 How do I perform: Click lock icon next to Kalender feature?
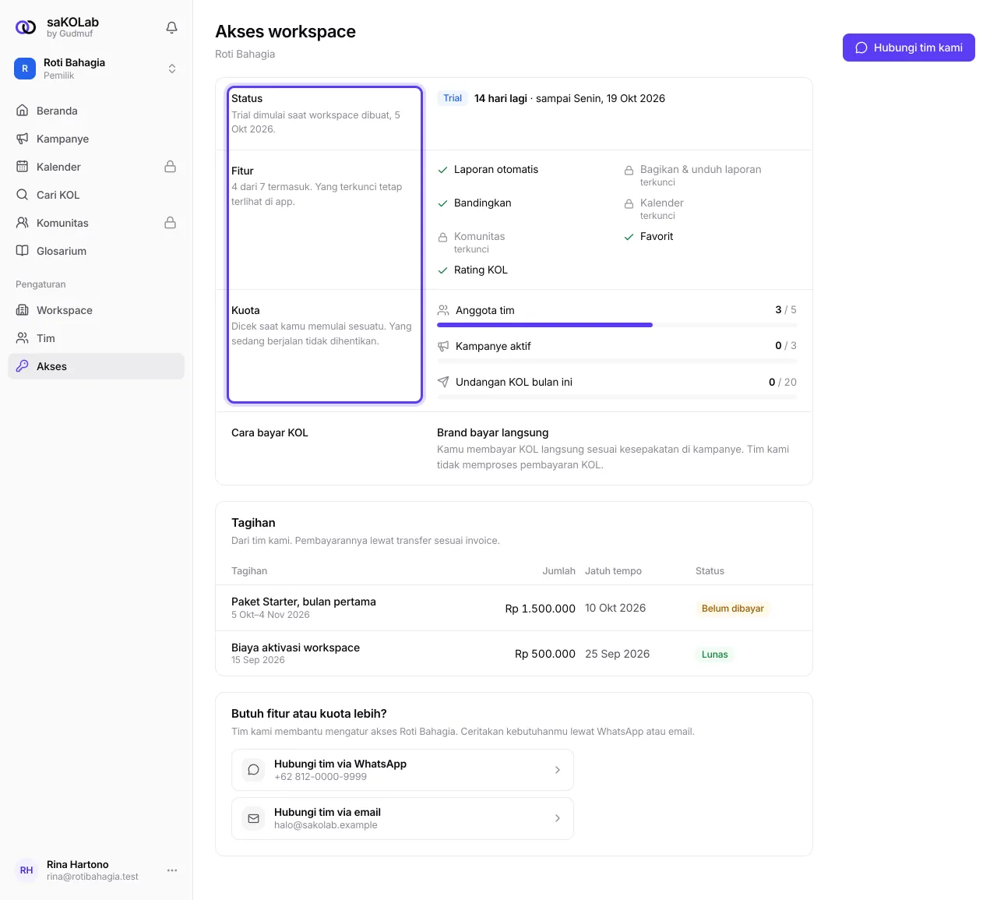[629, 203]
